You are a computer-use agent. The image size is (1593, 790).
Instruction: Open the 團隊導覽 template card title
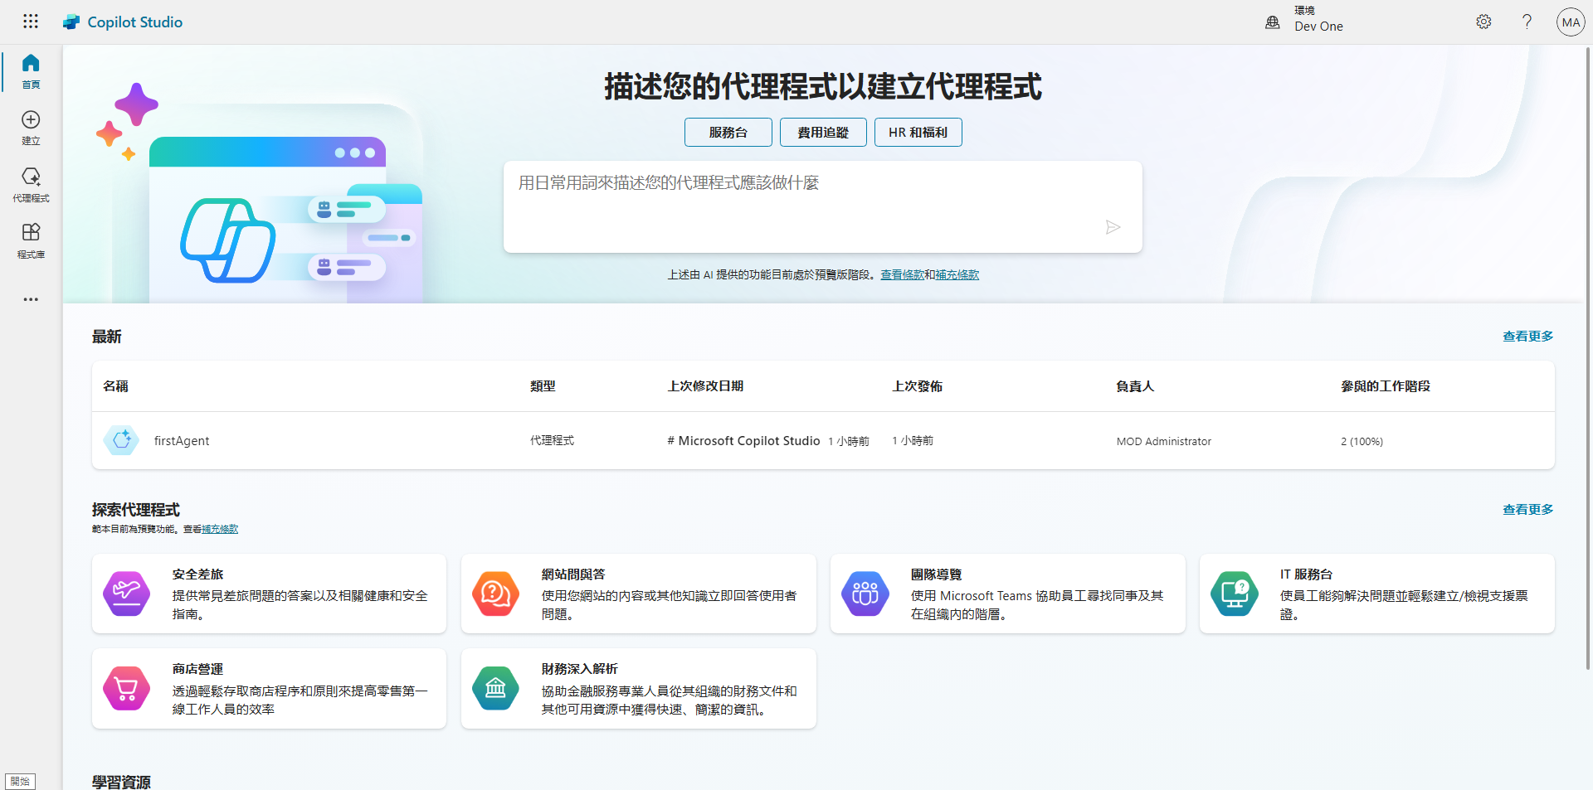936,574
